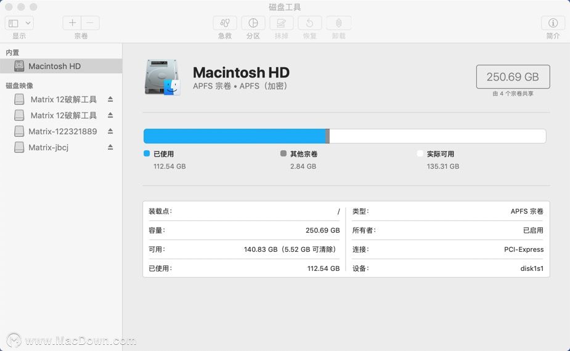The image size is (570, 351).
Task: Click the APFS 宗卷 • APFS（加密）subtitle
Action: 240,86
